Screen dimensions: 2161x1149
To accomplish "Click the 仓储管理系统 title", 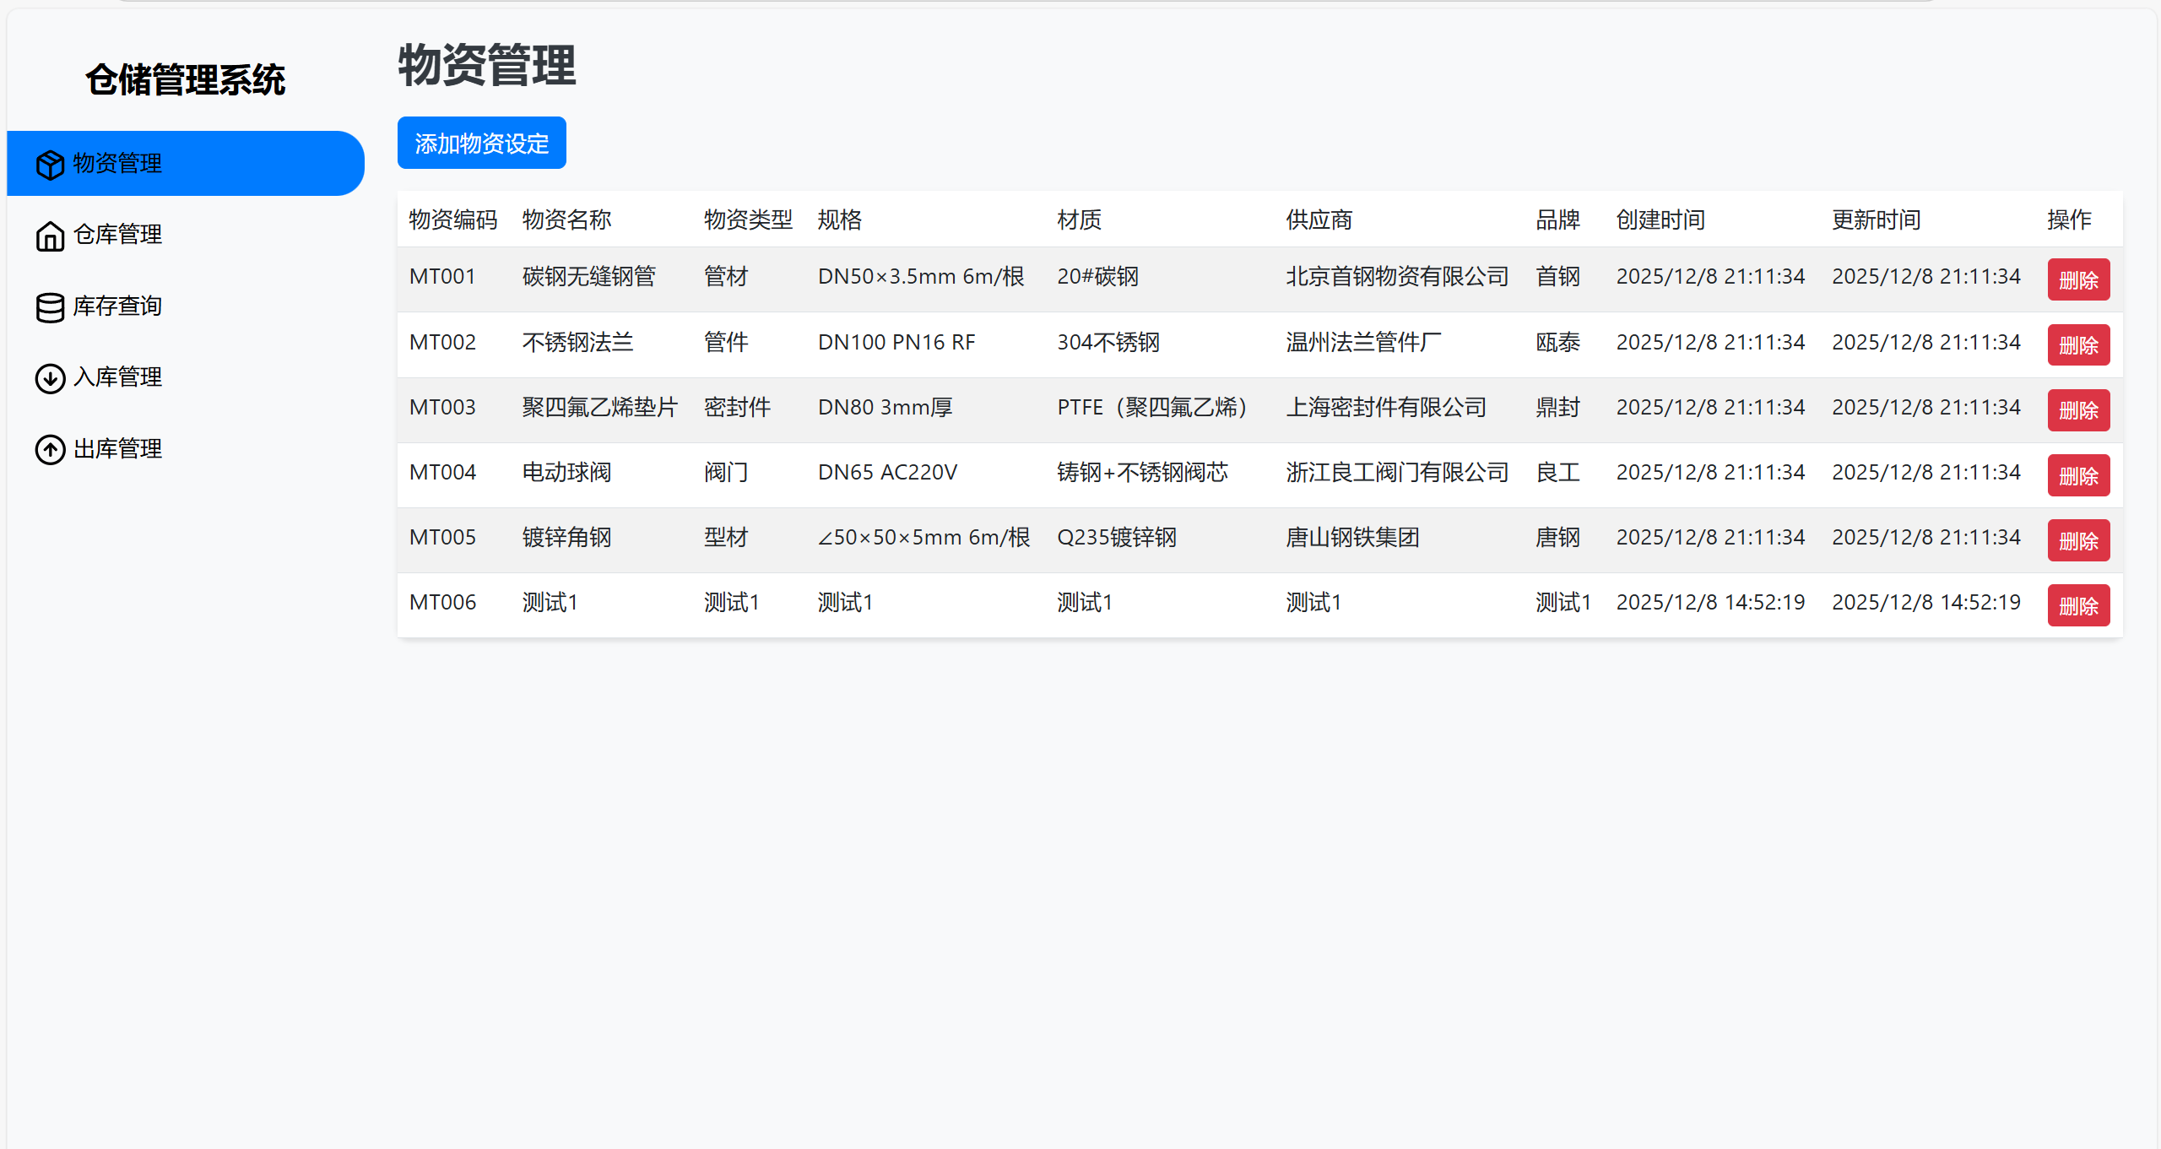I will [186, 80].
